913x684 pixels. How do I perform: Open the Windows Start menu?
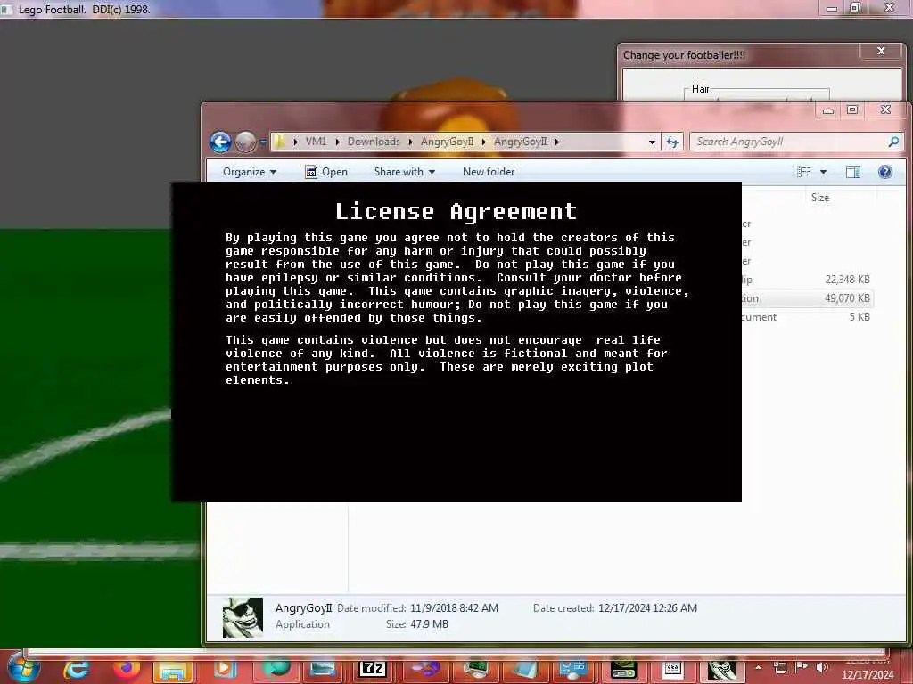pyautogui.click(x=24, y=668)
